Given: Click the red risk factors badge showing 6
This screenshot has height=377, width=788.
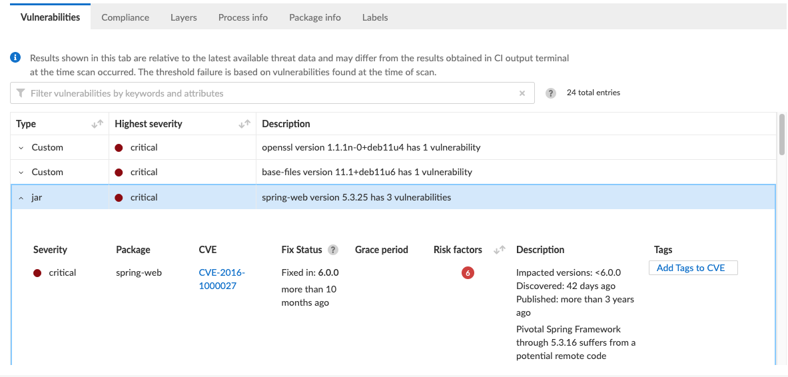Looking at the screenshot, I should point(468,272).
